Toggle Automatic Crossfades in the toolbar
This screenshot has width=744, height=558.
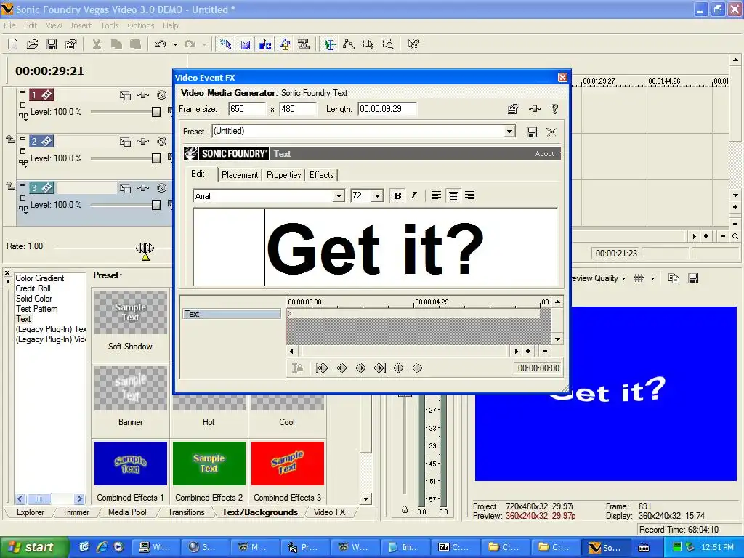click(246, 44)
